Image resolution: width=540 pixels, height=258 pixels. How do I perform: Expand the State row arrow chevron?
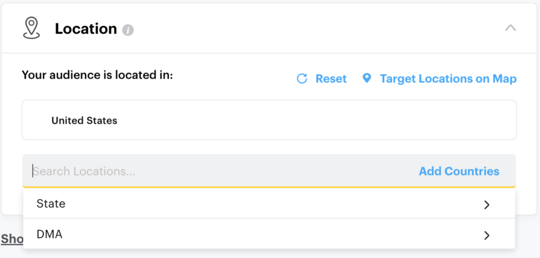coord(487,204)
